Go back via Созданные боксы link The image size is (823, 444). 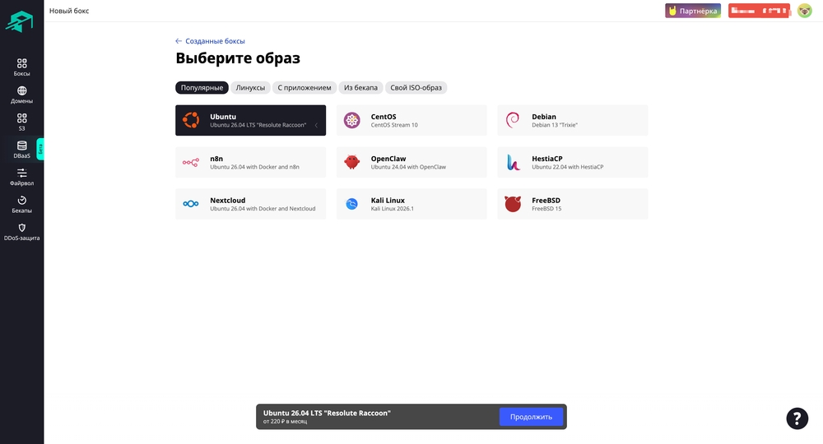click(215, 41)
